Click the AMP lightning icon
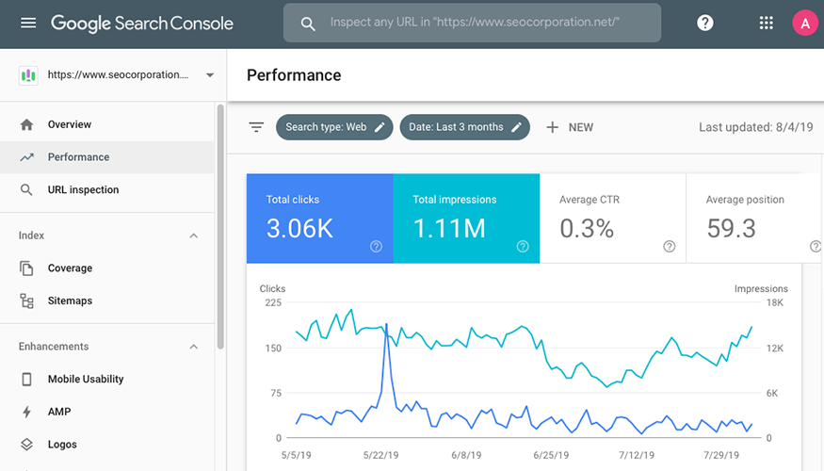824x471 pixels. click(x=26, y=412)
